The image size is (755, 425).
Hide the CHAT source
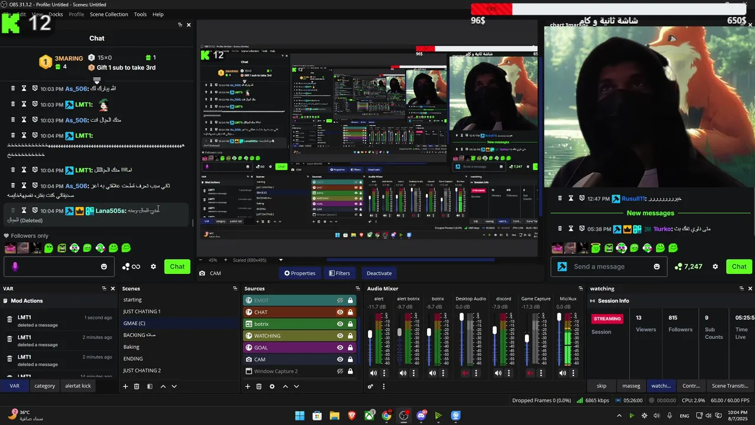(x=340, y=312)
